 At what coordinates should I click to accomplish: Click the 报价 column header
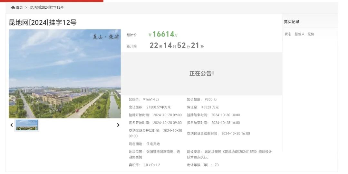click(311, 34)
